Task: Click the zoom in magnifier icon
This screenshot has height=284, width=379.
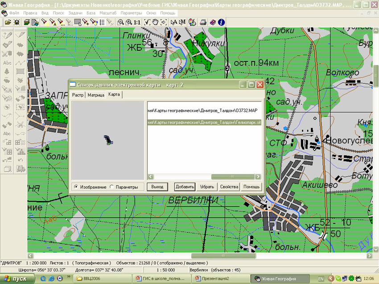Action: [129, 22]
